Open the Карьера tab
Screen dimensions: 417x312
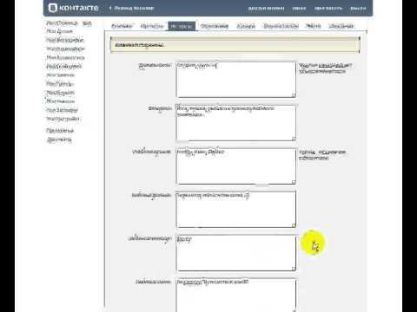(x=246, y=26)
